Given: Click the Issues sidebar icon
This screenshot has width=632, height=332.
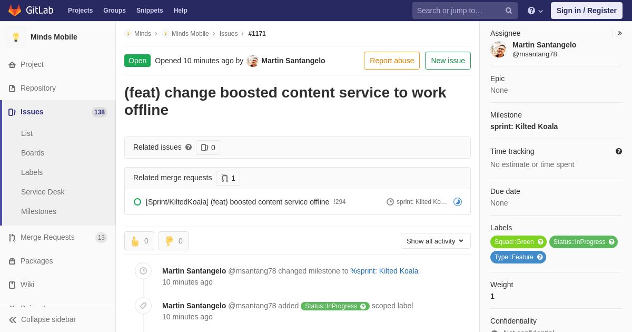Looking at the screenshot, I should click(x=12, y=112).
